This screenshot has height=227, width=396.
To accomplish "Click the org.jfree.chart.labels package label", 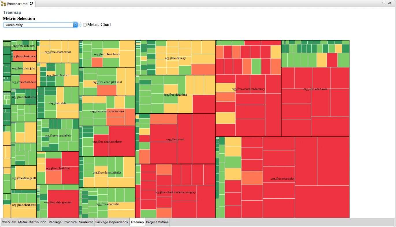I will point(58,135).
